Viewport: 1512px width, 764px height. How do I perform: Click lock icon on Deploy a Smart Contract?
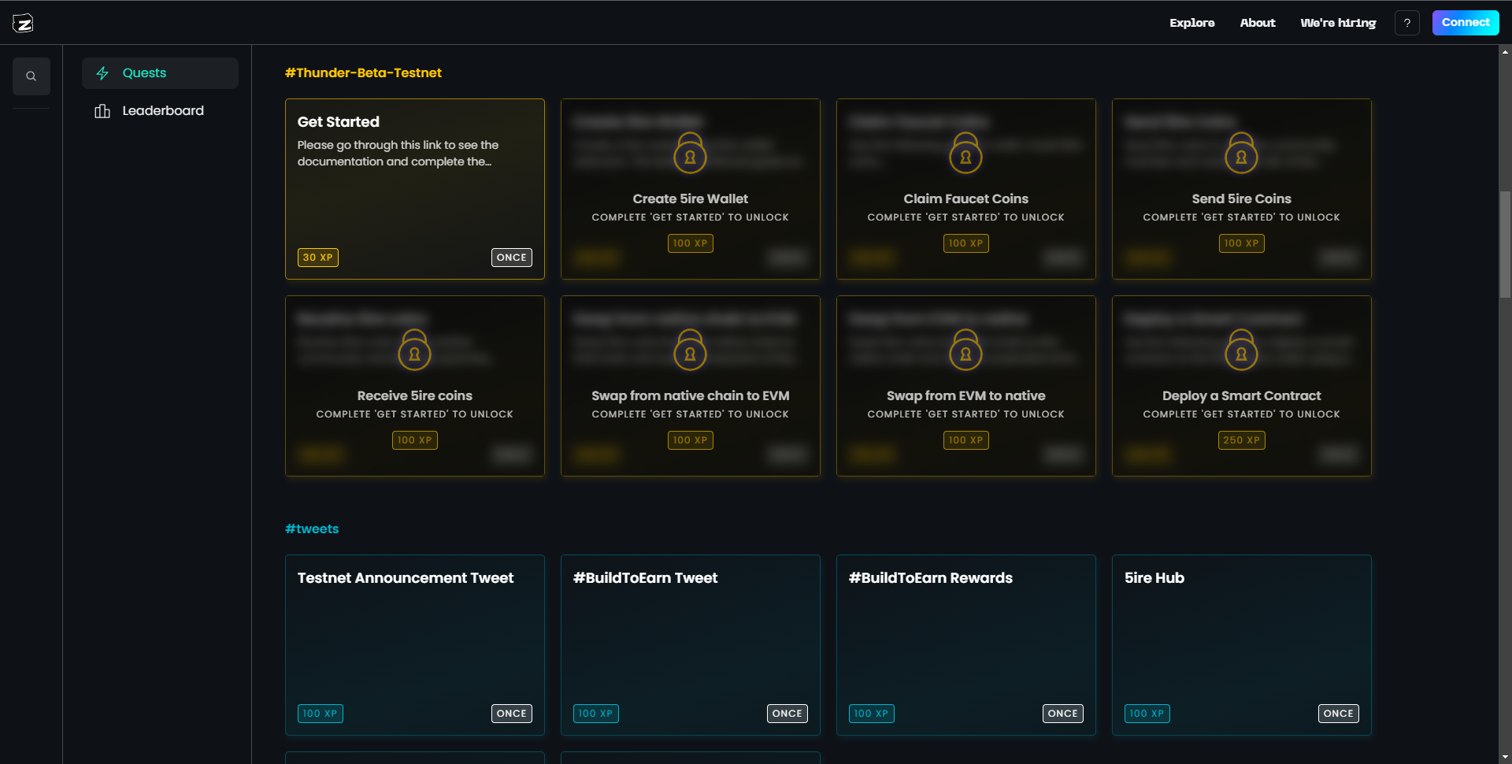(1241, 350)
